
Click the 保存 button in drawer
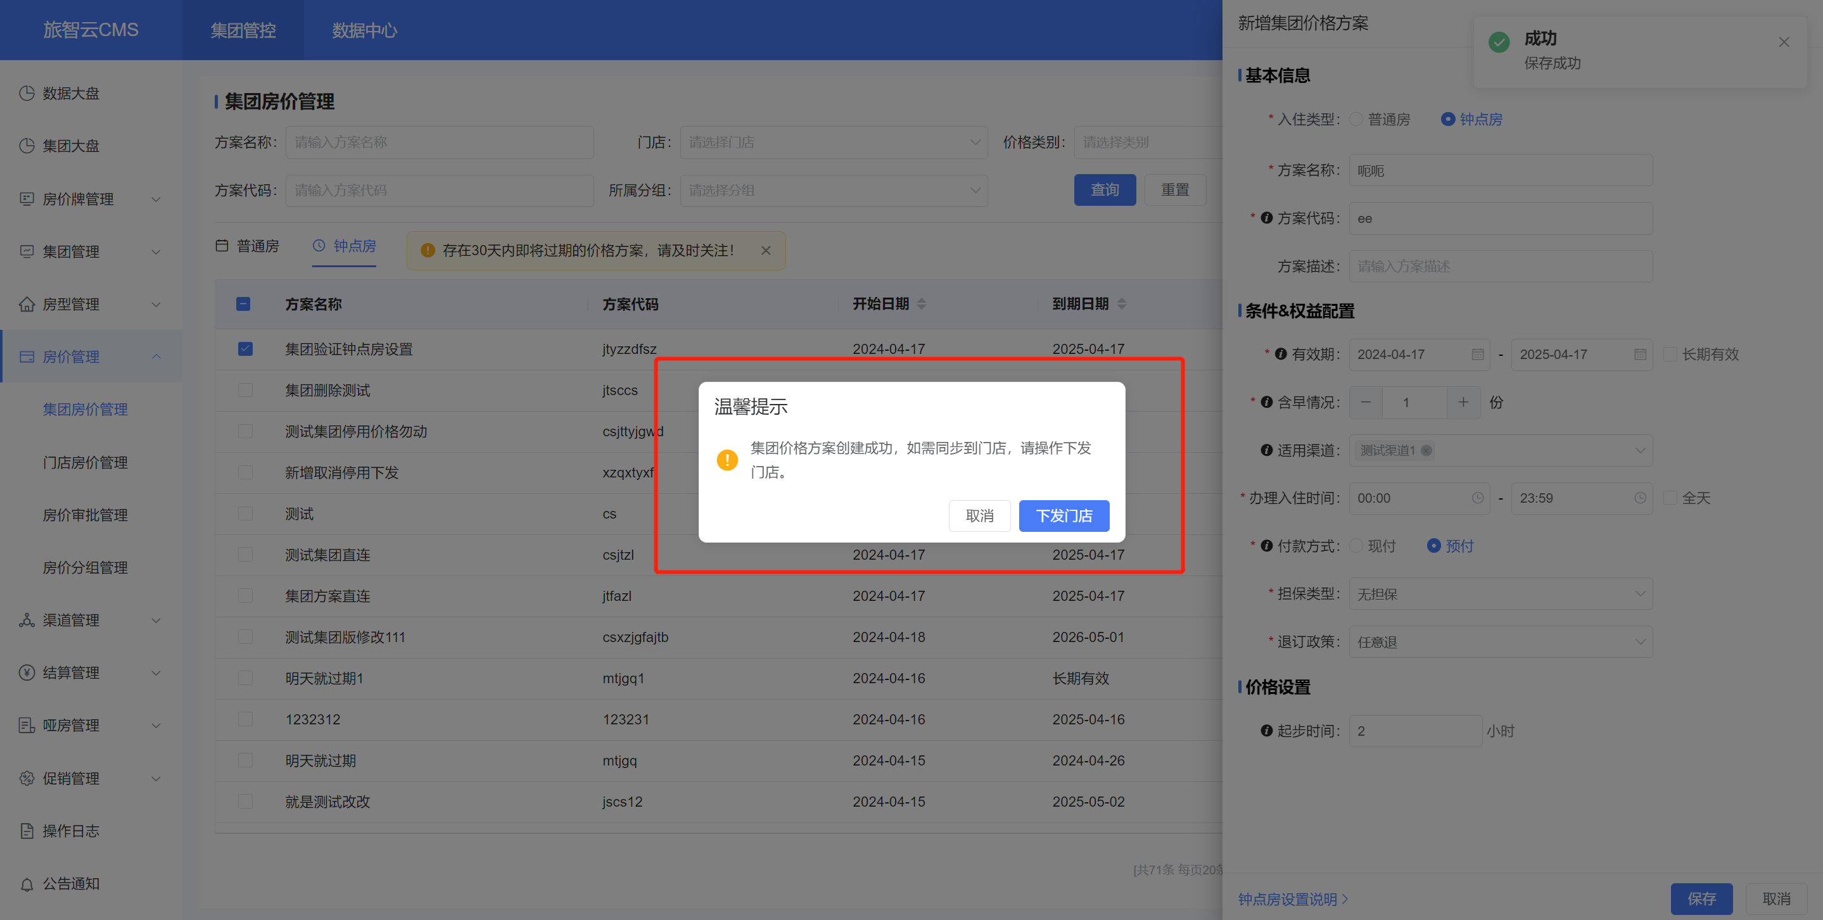[x=1701, y=898]
